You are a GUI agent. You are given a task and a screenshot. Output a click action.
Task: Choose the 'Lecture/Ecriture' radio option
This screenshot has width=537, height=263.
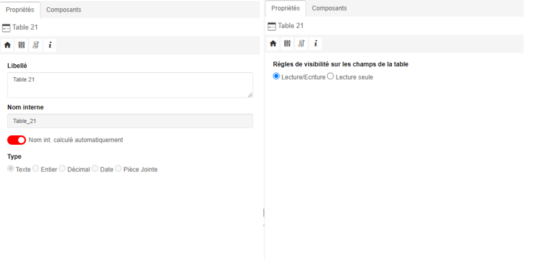point(276,76)
